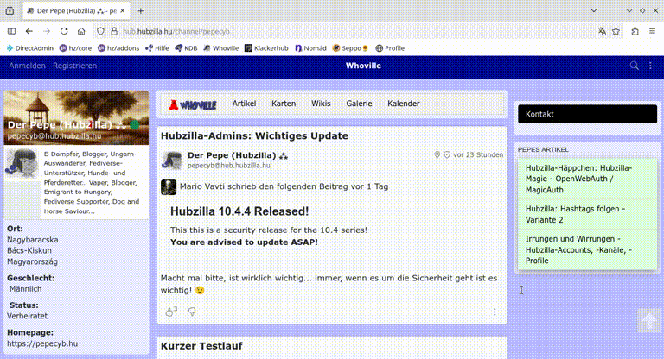The image size is (664, 359).
Task: Open the browser hamburger application menu
Action: [x=651, y=31]
